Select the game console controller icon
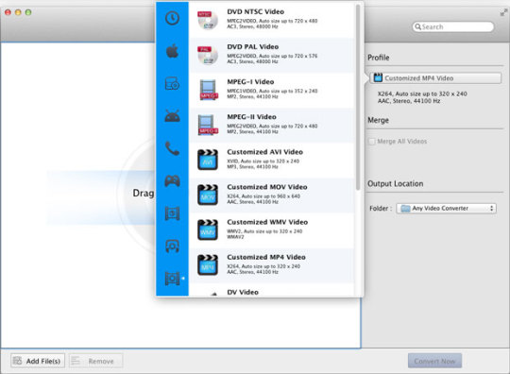The image size is (510, 374). (172, 180)
